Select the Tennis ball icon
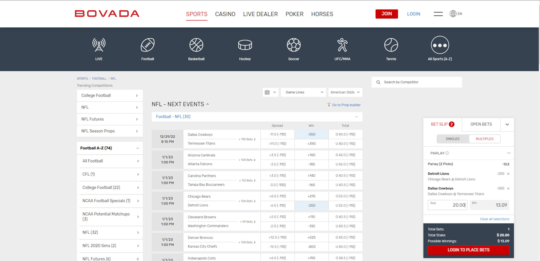Image resolution: width=540 pixels, height=261 pixels. 391,45
